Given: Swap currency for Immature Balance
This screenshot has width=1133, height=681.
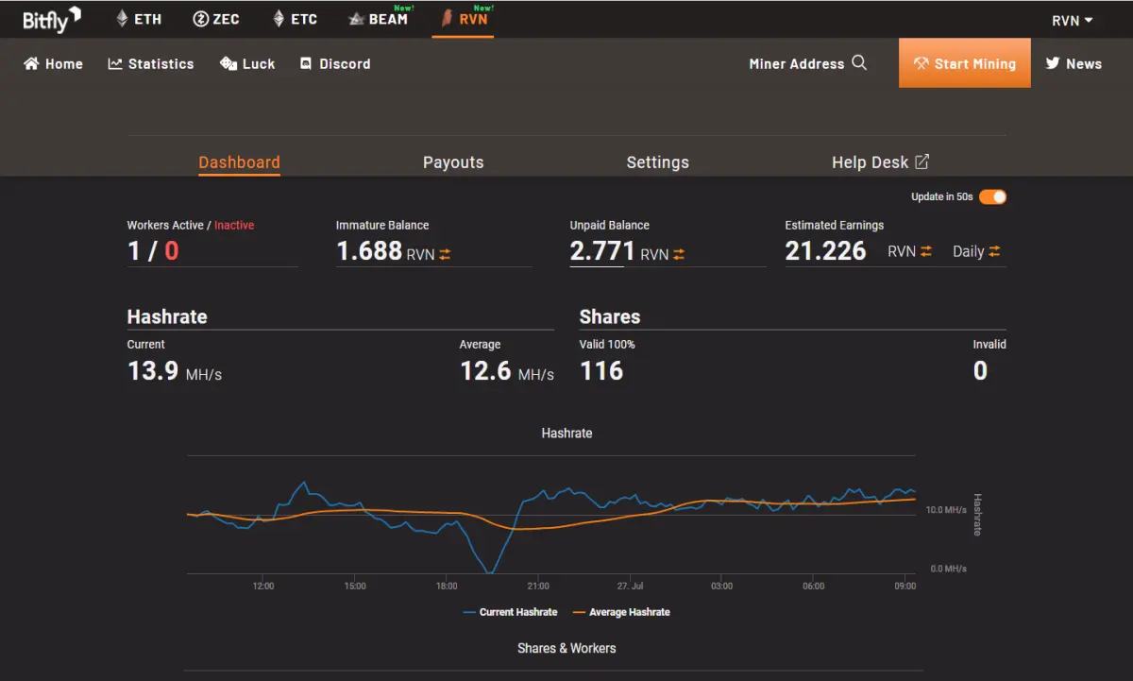Looking at the screenshot, I should [445, 254].
